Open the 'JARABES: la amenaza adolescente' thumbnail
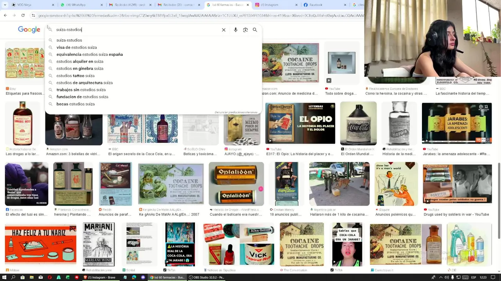Image resolution: width=501 pixels, height=281 pixels. coord(457,123)
